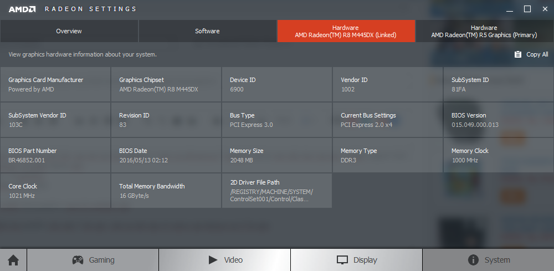Viewport: 554px width, 271px height.
Task: Close the Radeon Settings window
Action: click(545, 9)
